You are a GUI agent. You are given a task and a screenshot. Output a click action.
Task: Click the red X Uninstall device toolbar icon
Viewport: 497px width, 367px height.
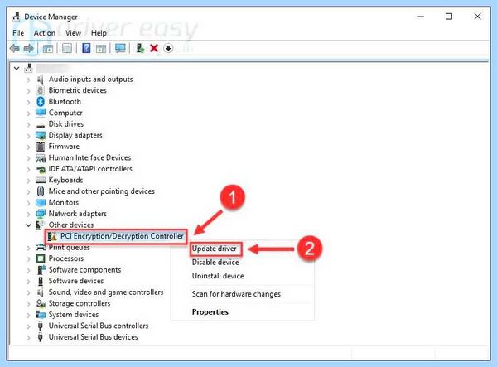click(154, 48)
